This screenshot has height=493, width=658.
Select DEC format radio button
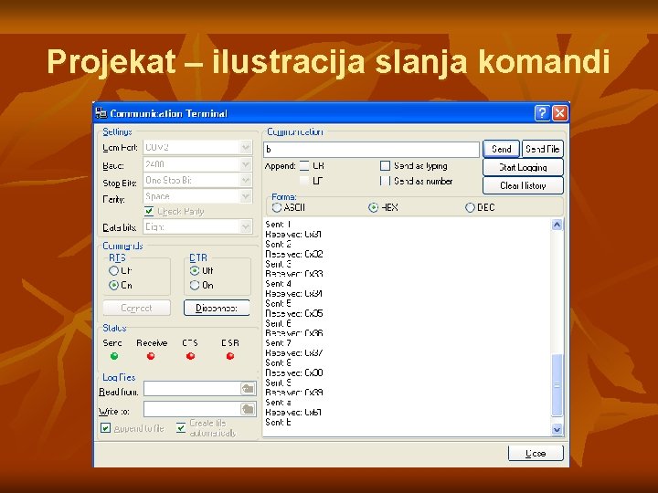pos(470,207)
